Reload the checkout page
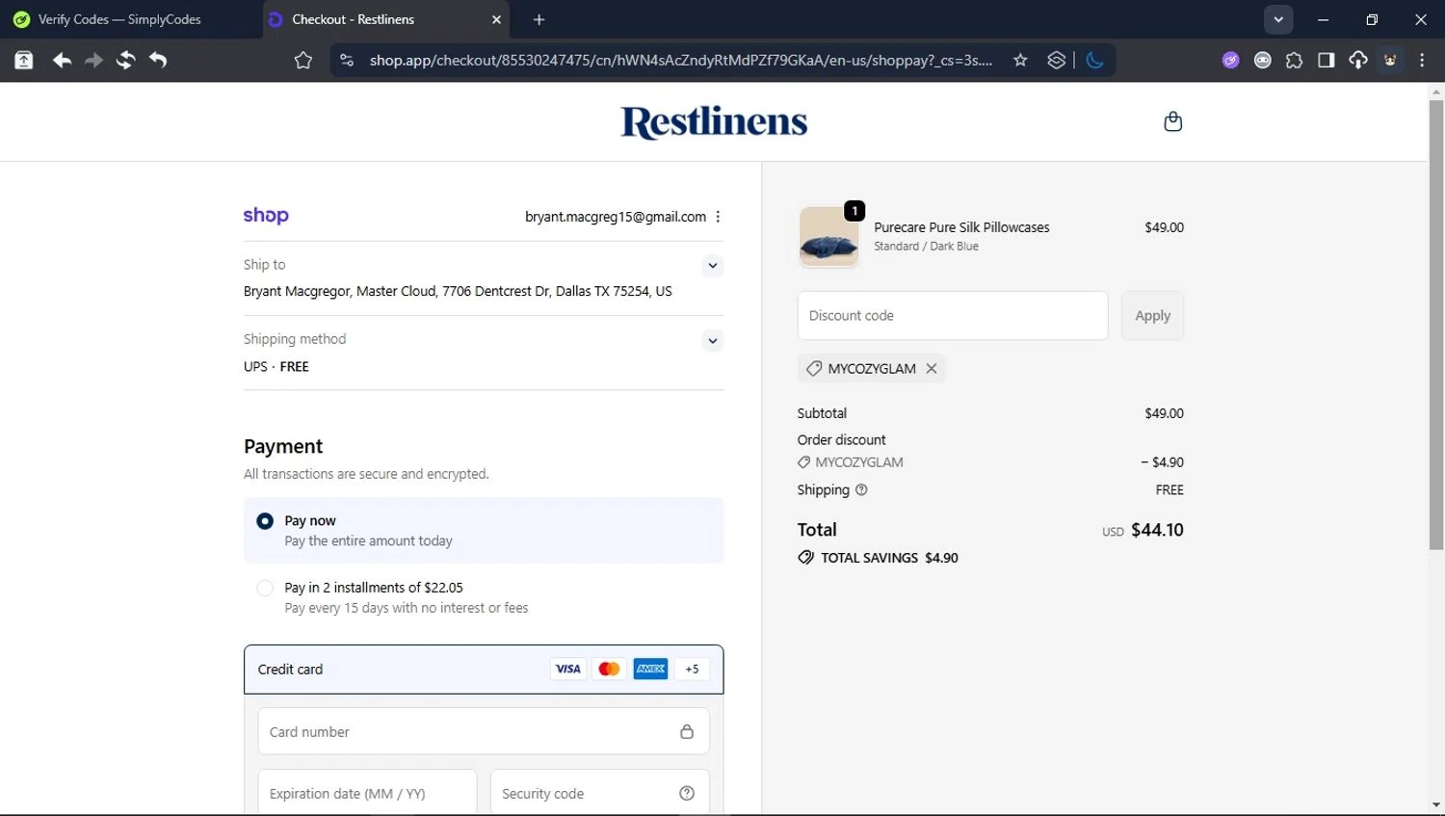Screen dimensions: 1445x816 (125, 60)
